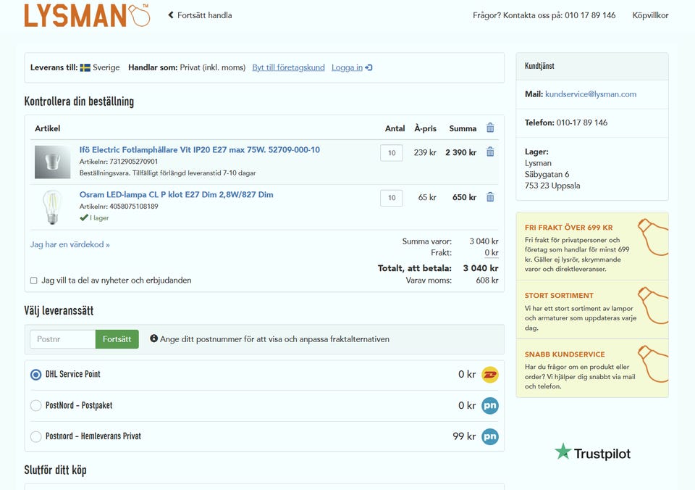This screenshot has height=490, width=695.
Task: Click the Fotlamphållare product thumbnail
Action: 52,162
